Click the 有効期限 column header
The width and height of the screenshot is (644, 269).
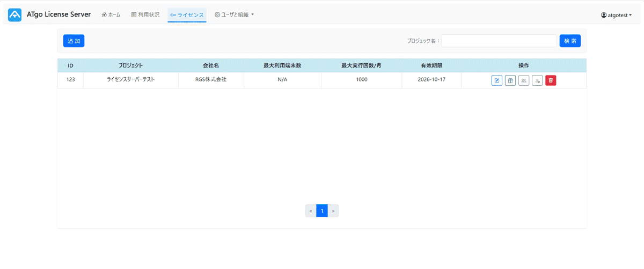click(431, 65)
